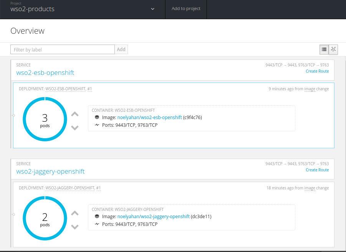Create Route for wso2-jaggery-openshift service
The width and height of the screenshot is (346, 252).
[317, 170]
